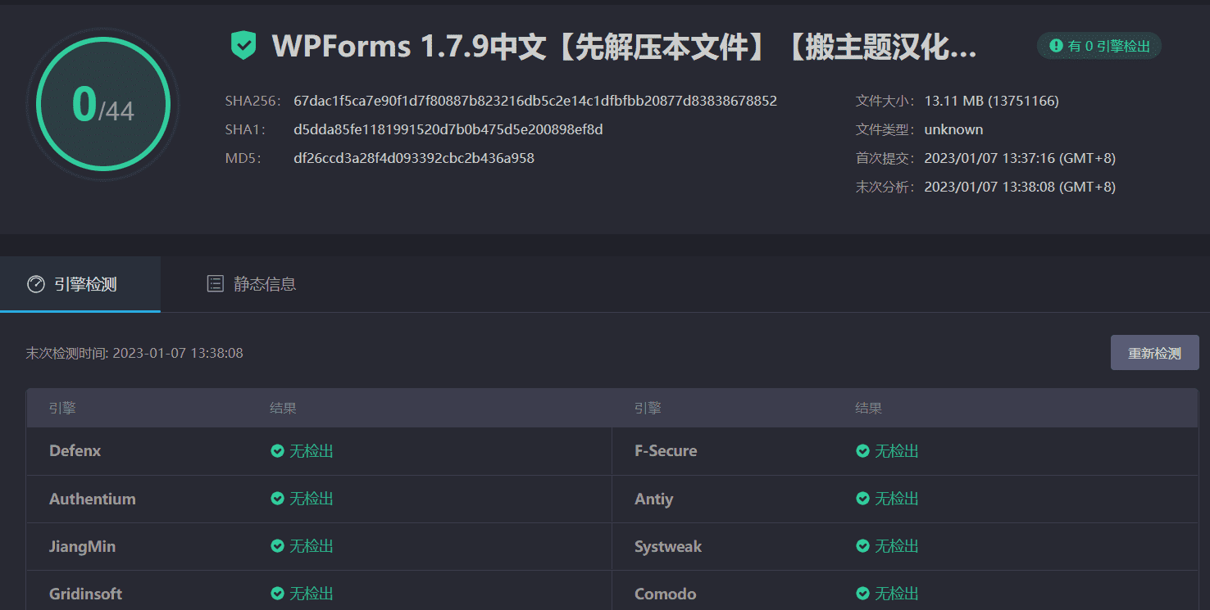
Task: Select the Comodo engine name
Action: click(665, 594)
